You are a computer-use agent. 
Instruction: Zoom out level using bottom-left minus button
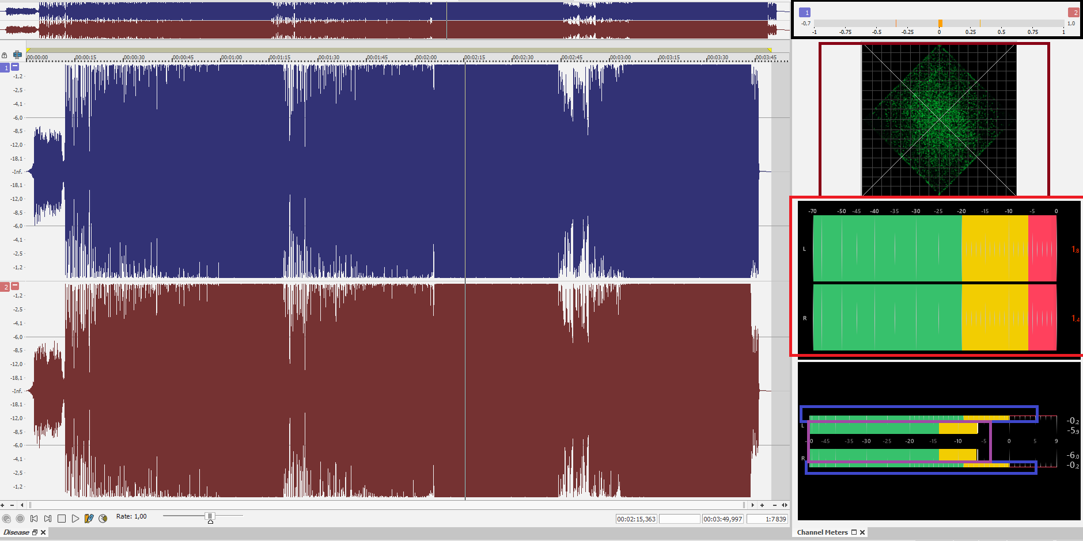[12, 505]
